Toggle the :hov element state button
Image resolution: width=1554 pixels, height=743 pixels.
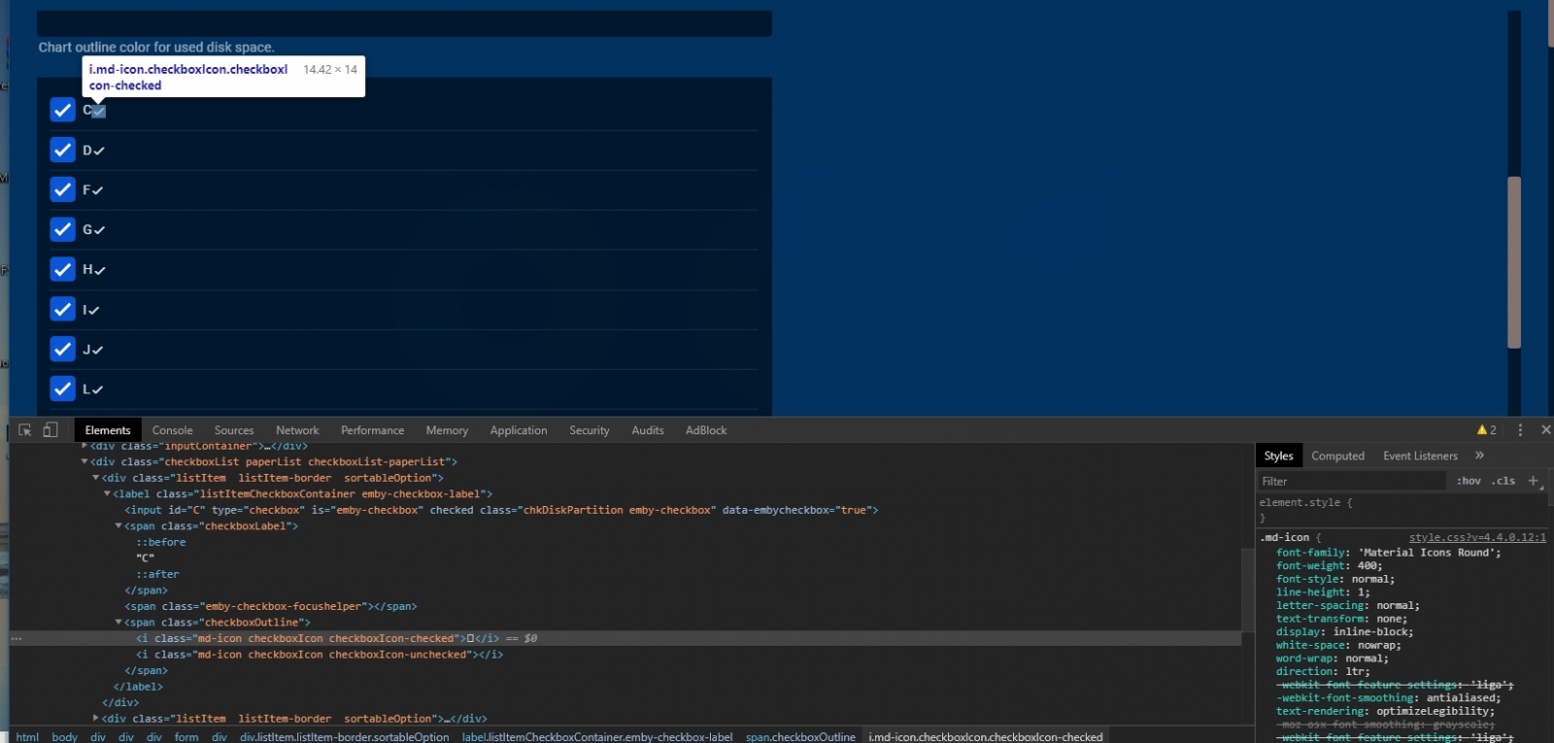pos(1469,481)
